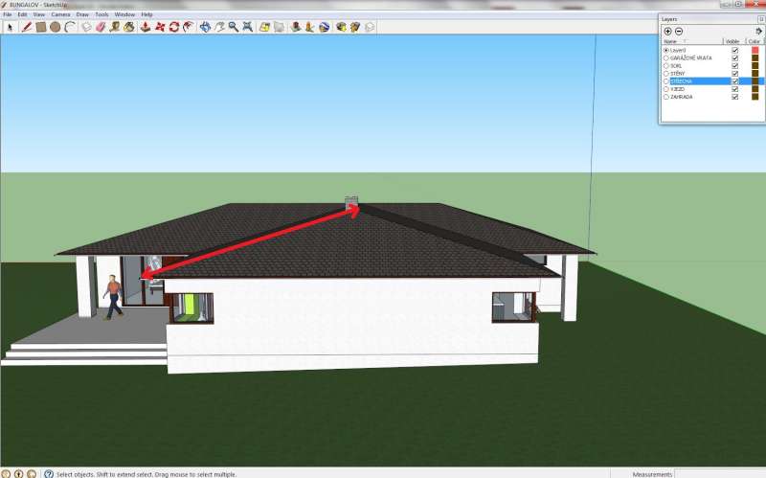Set SOKL as the active layer
Screen dimensions: 766x478
coord(665,65)
